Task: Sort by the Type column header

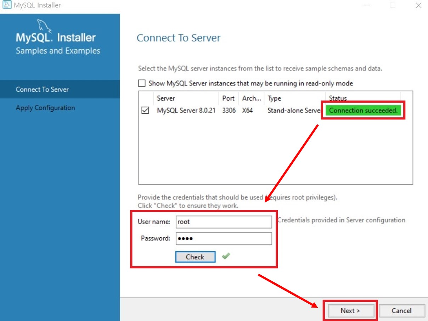Action: [295, 98]
